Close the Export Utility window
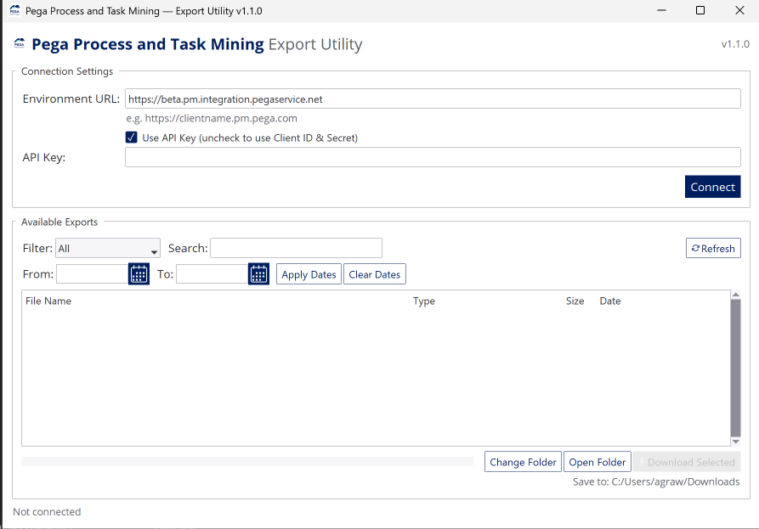 click(739, 10)
